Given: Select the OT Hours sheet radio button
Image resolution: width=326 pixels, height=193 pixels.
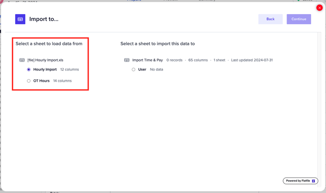Looking at the screenshot, I should point(29,81).
